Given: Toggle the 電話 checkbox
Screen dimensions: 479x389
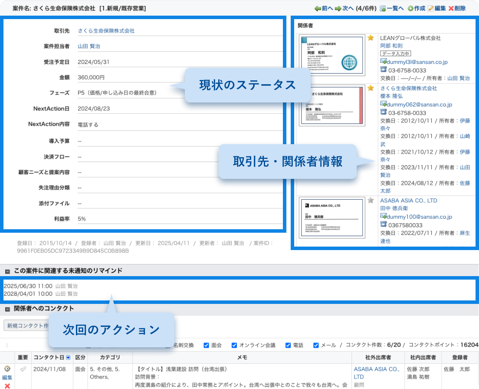Looking at the screenshot, I should tap(288, 345).
